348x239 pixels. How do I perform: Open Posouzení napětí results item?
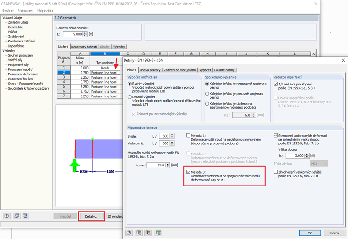point(20,69)
